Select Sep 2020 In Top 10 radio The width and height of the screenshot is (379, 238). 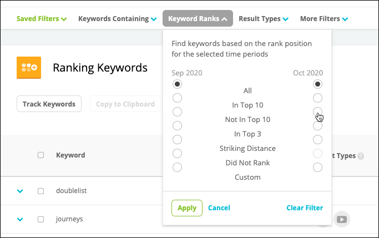(177, 98)
